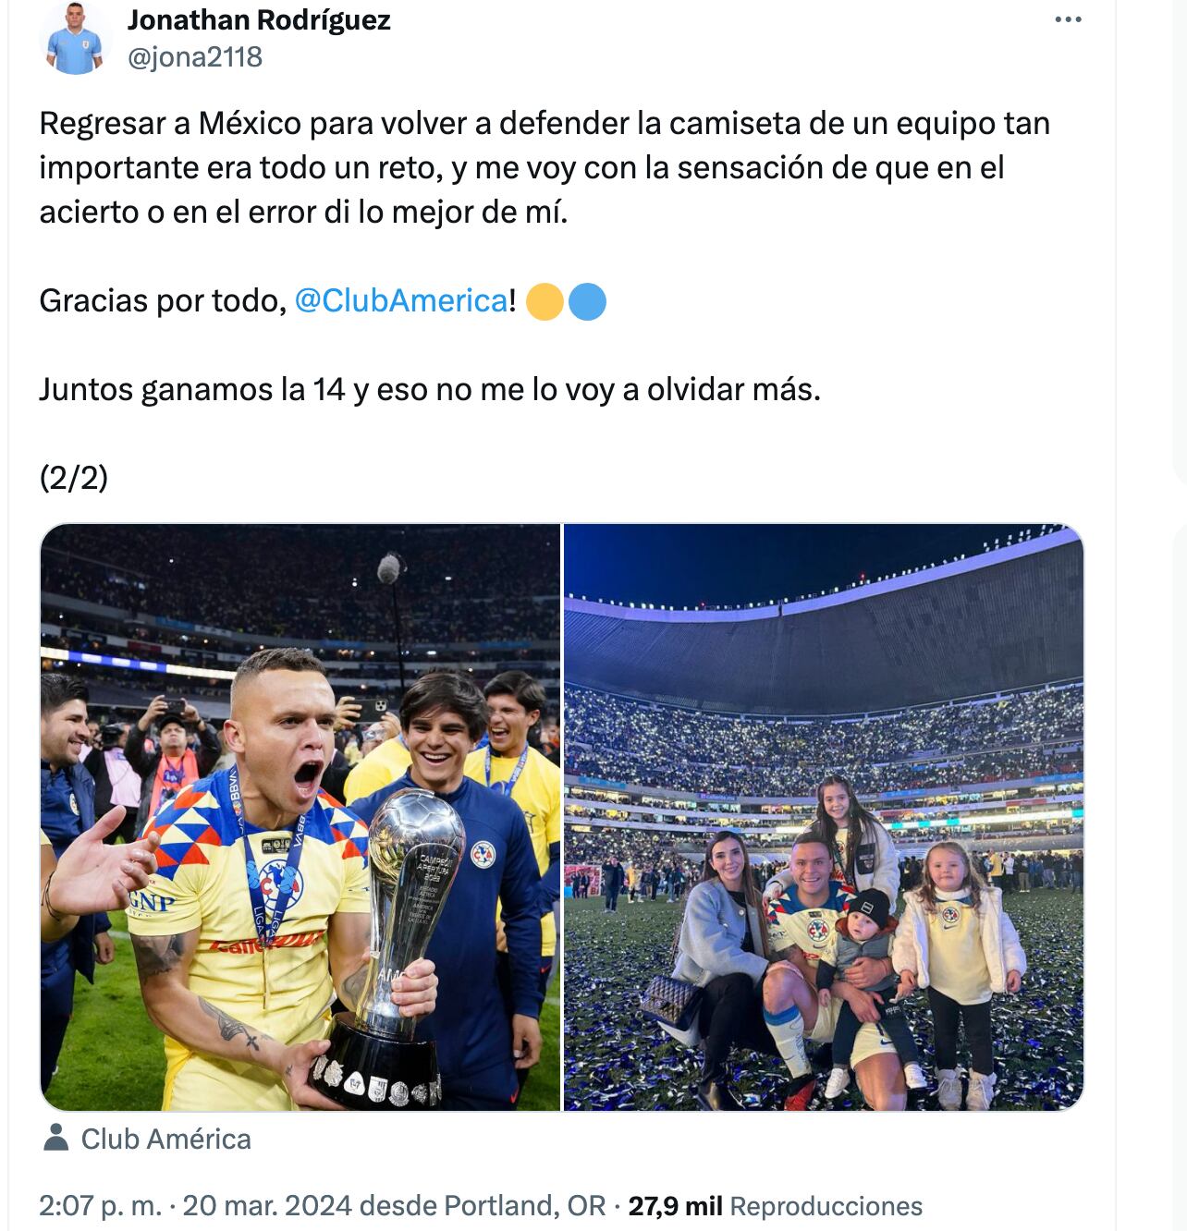Open the tagged Club América label
This screenshot has height=1231, width=1187.
(x=166, y=1140)
